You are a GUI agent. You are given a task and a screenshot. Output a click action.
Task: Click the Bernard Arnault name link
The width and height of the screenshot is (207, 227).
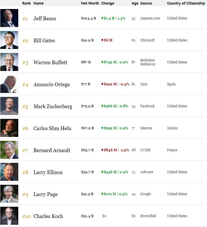(x=52, y=150)
